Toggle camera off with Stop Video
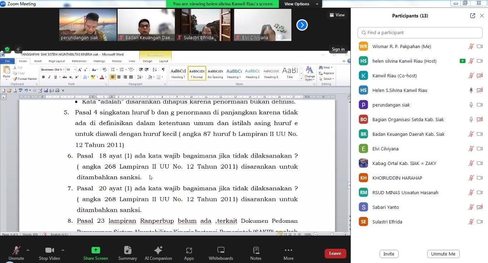 click(49, 253)
